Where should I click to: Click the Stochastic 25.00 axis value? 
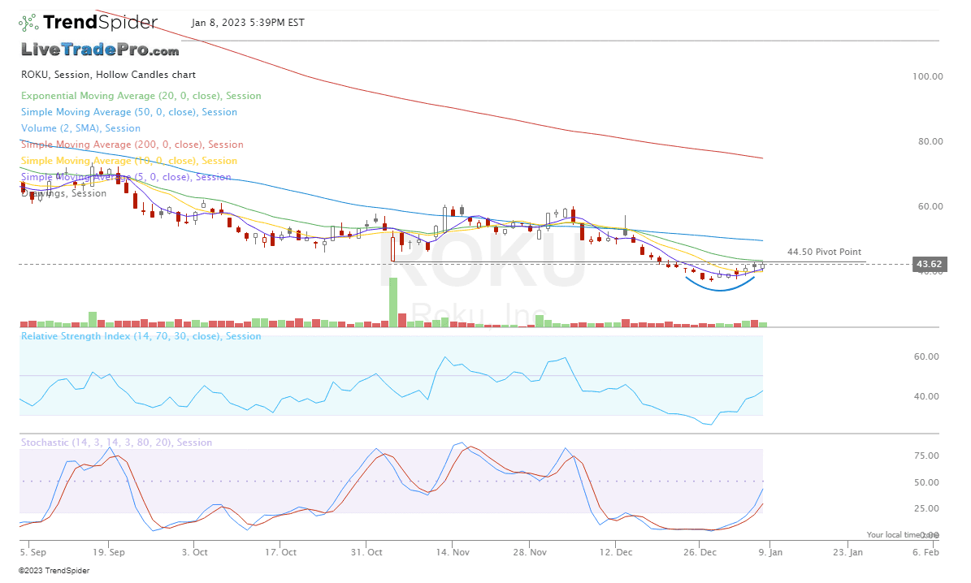(x=926, y=508)
